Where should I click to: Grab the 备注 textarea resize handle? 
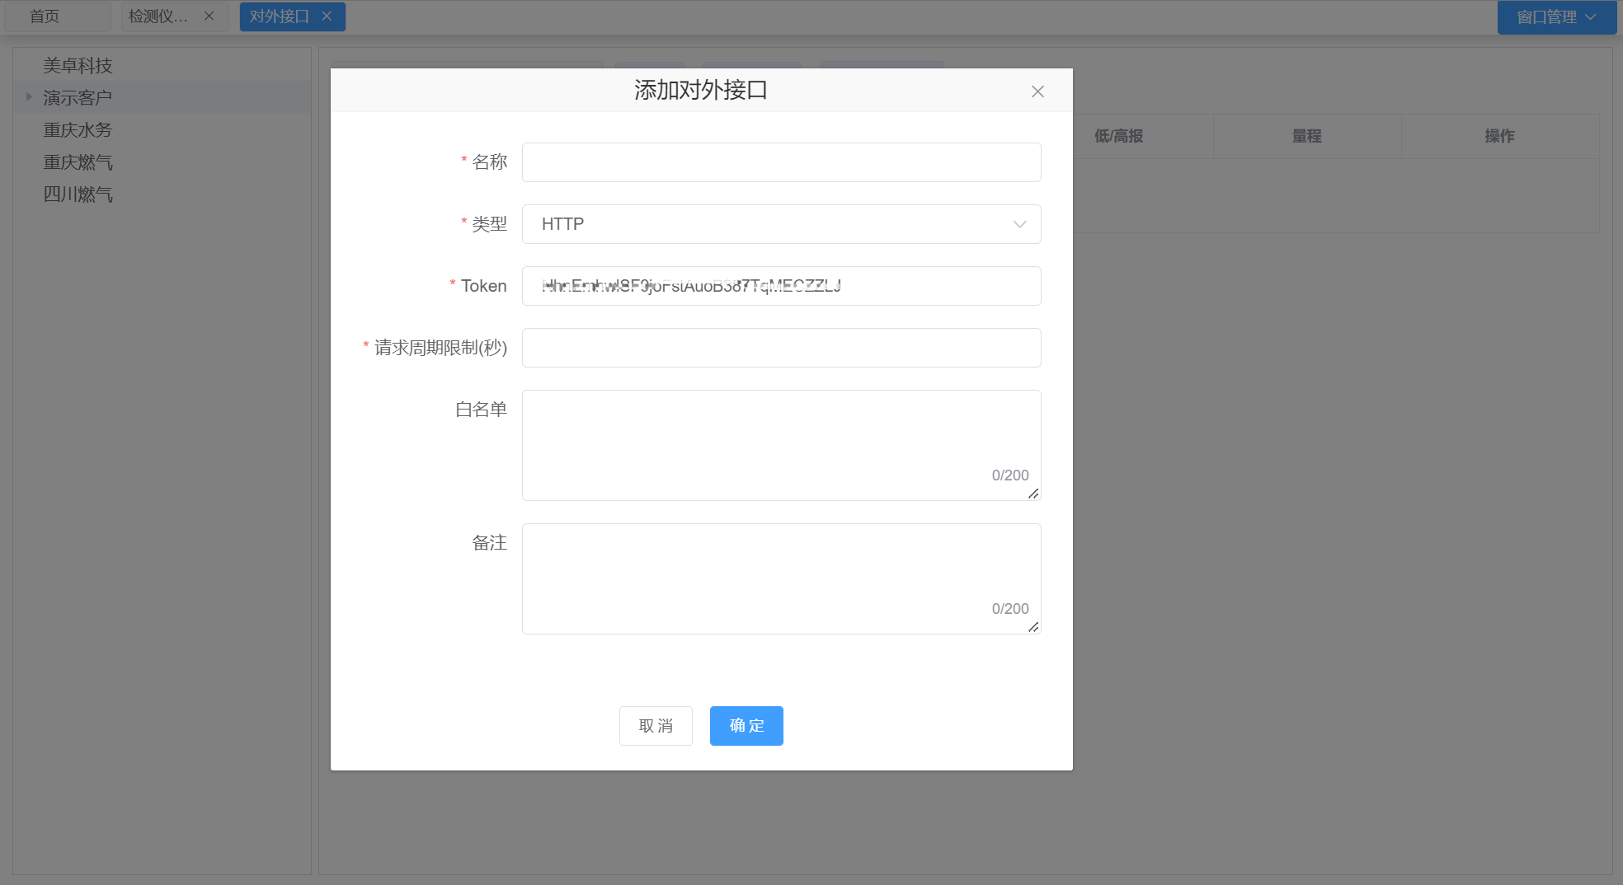(1033, 627)
